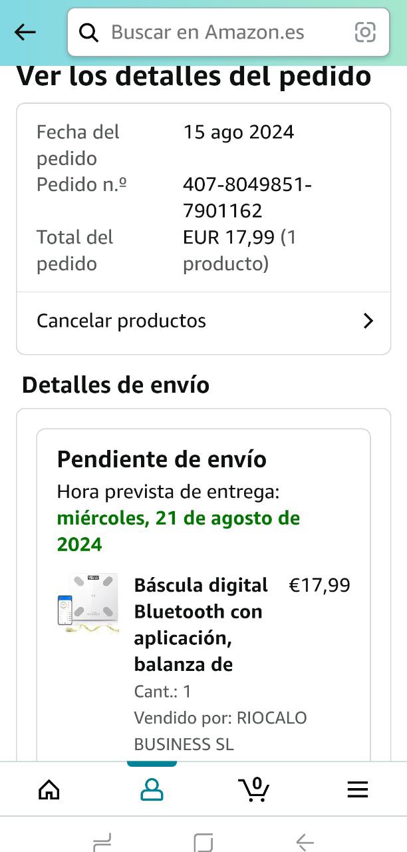Go to the Home tab icon
407x852 pixels.
(49, 790)
